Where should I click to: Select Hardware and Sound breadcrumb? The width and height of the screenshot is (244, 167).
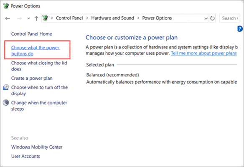(x=112, y=18)
